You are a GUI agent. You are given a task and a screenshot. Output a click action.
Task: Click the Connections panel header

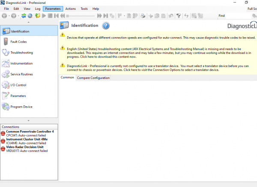pos(29,127)
